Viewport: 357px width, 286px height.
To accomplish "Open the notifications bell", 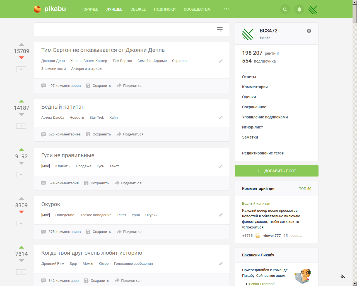I will pyautogui.click(x=299, y=9).
